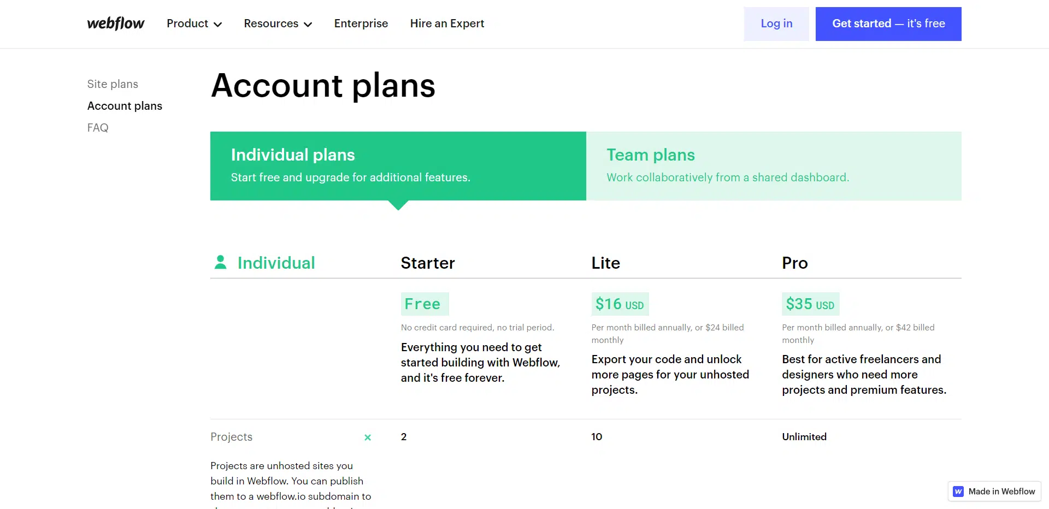Switch to the Team plans tab
This screenshot has width=1049, height=509.
[x=774, y=166]
